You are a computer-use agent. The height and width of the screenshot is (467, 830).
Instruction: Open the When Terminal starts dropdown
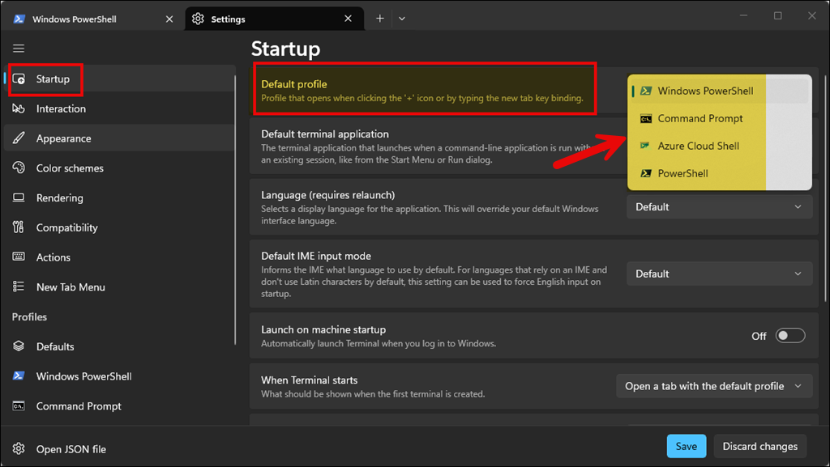(x=713, y=385)
